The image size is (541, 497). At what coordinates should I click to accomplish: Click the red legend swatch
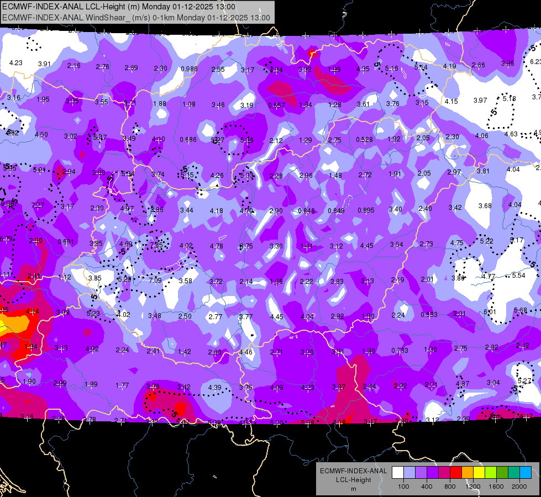(x=456, y=473)
